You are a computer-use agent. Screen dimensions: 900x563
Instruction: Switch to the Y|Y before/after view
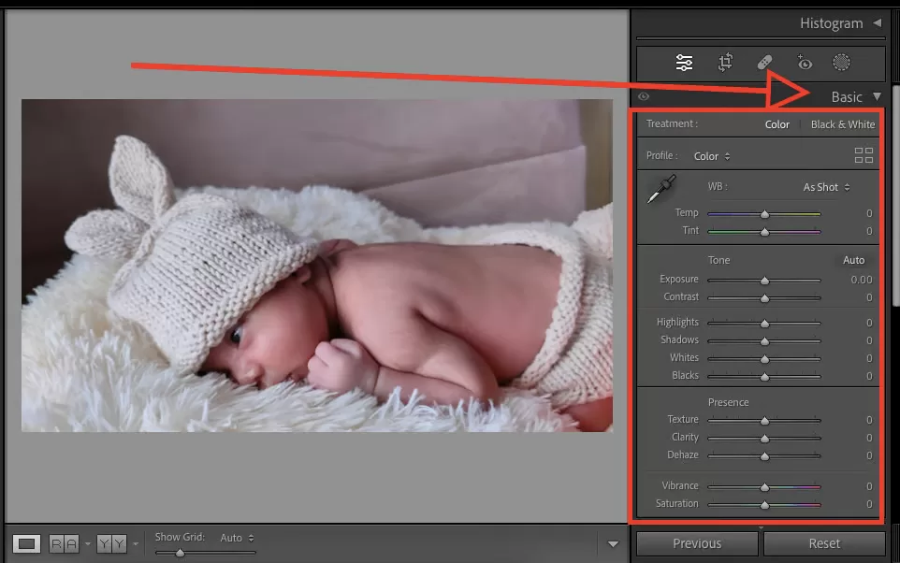coord(111,543)
